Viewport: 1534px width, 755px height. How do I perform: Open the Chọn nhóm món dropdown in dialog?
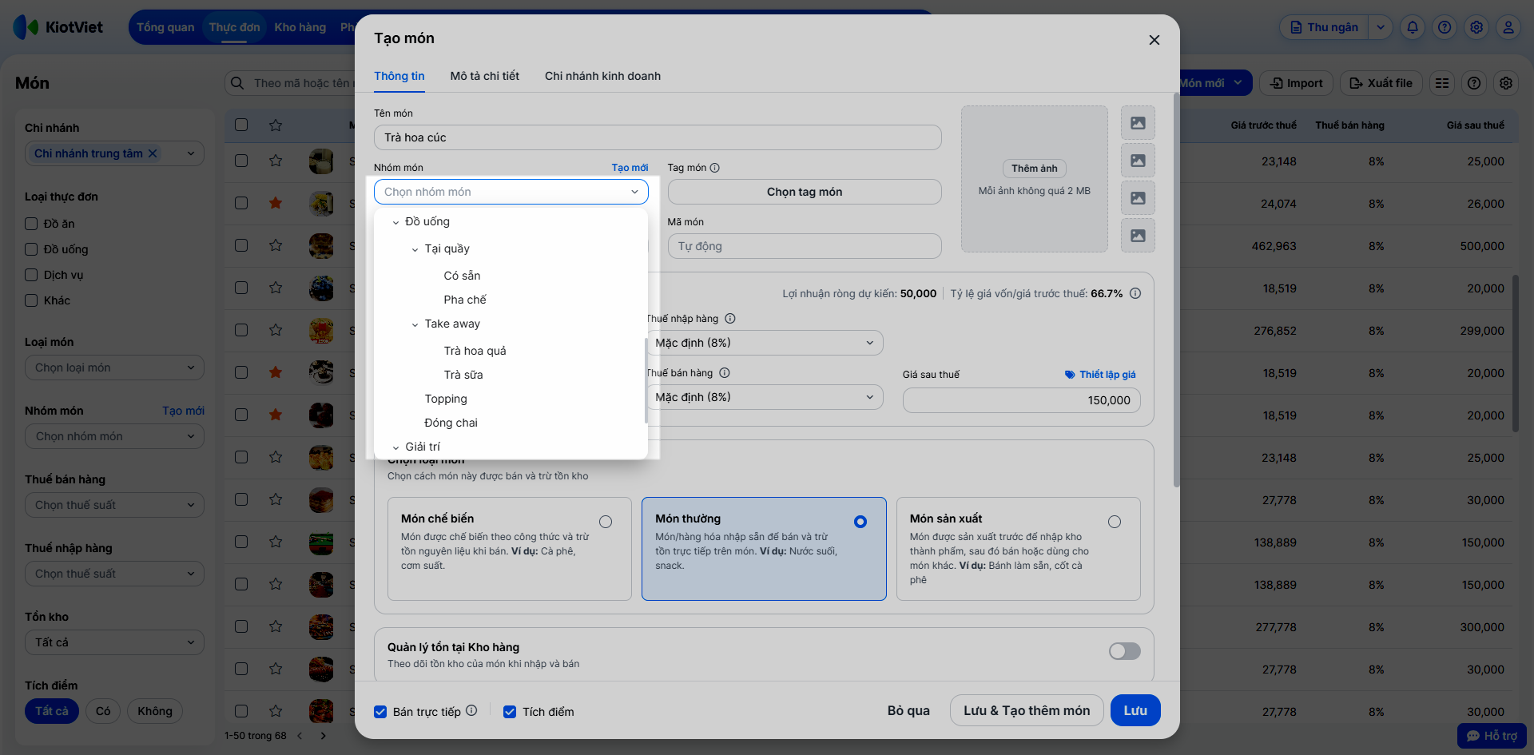coord(511,192)
